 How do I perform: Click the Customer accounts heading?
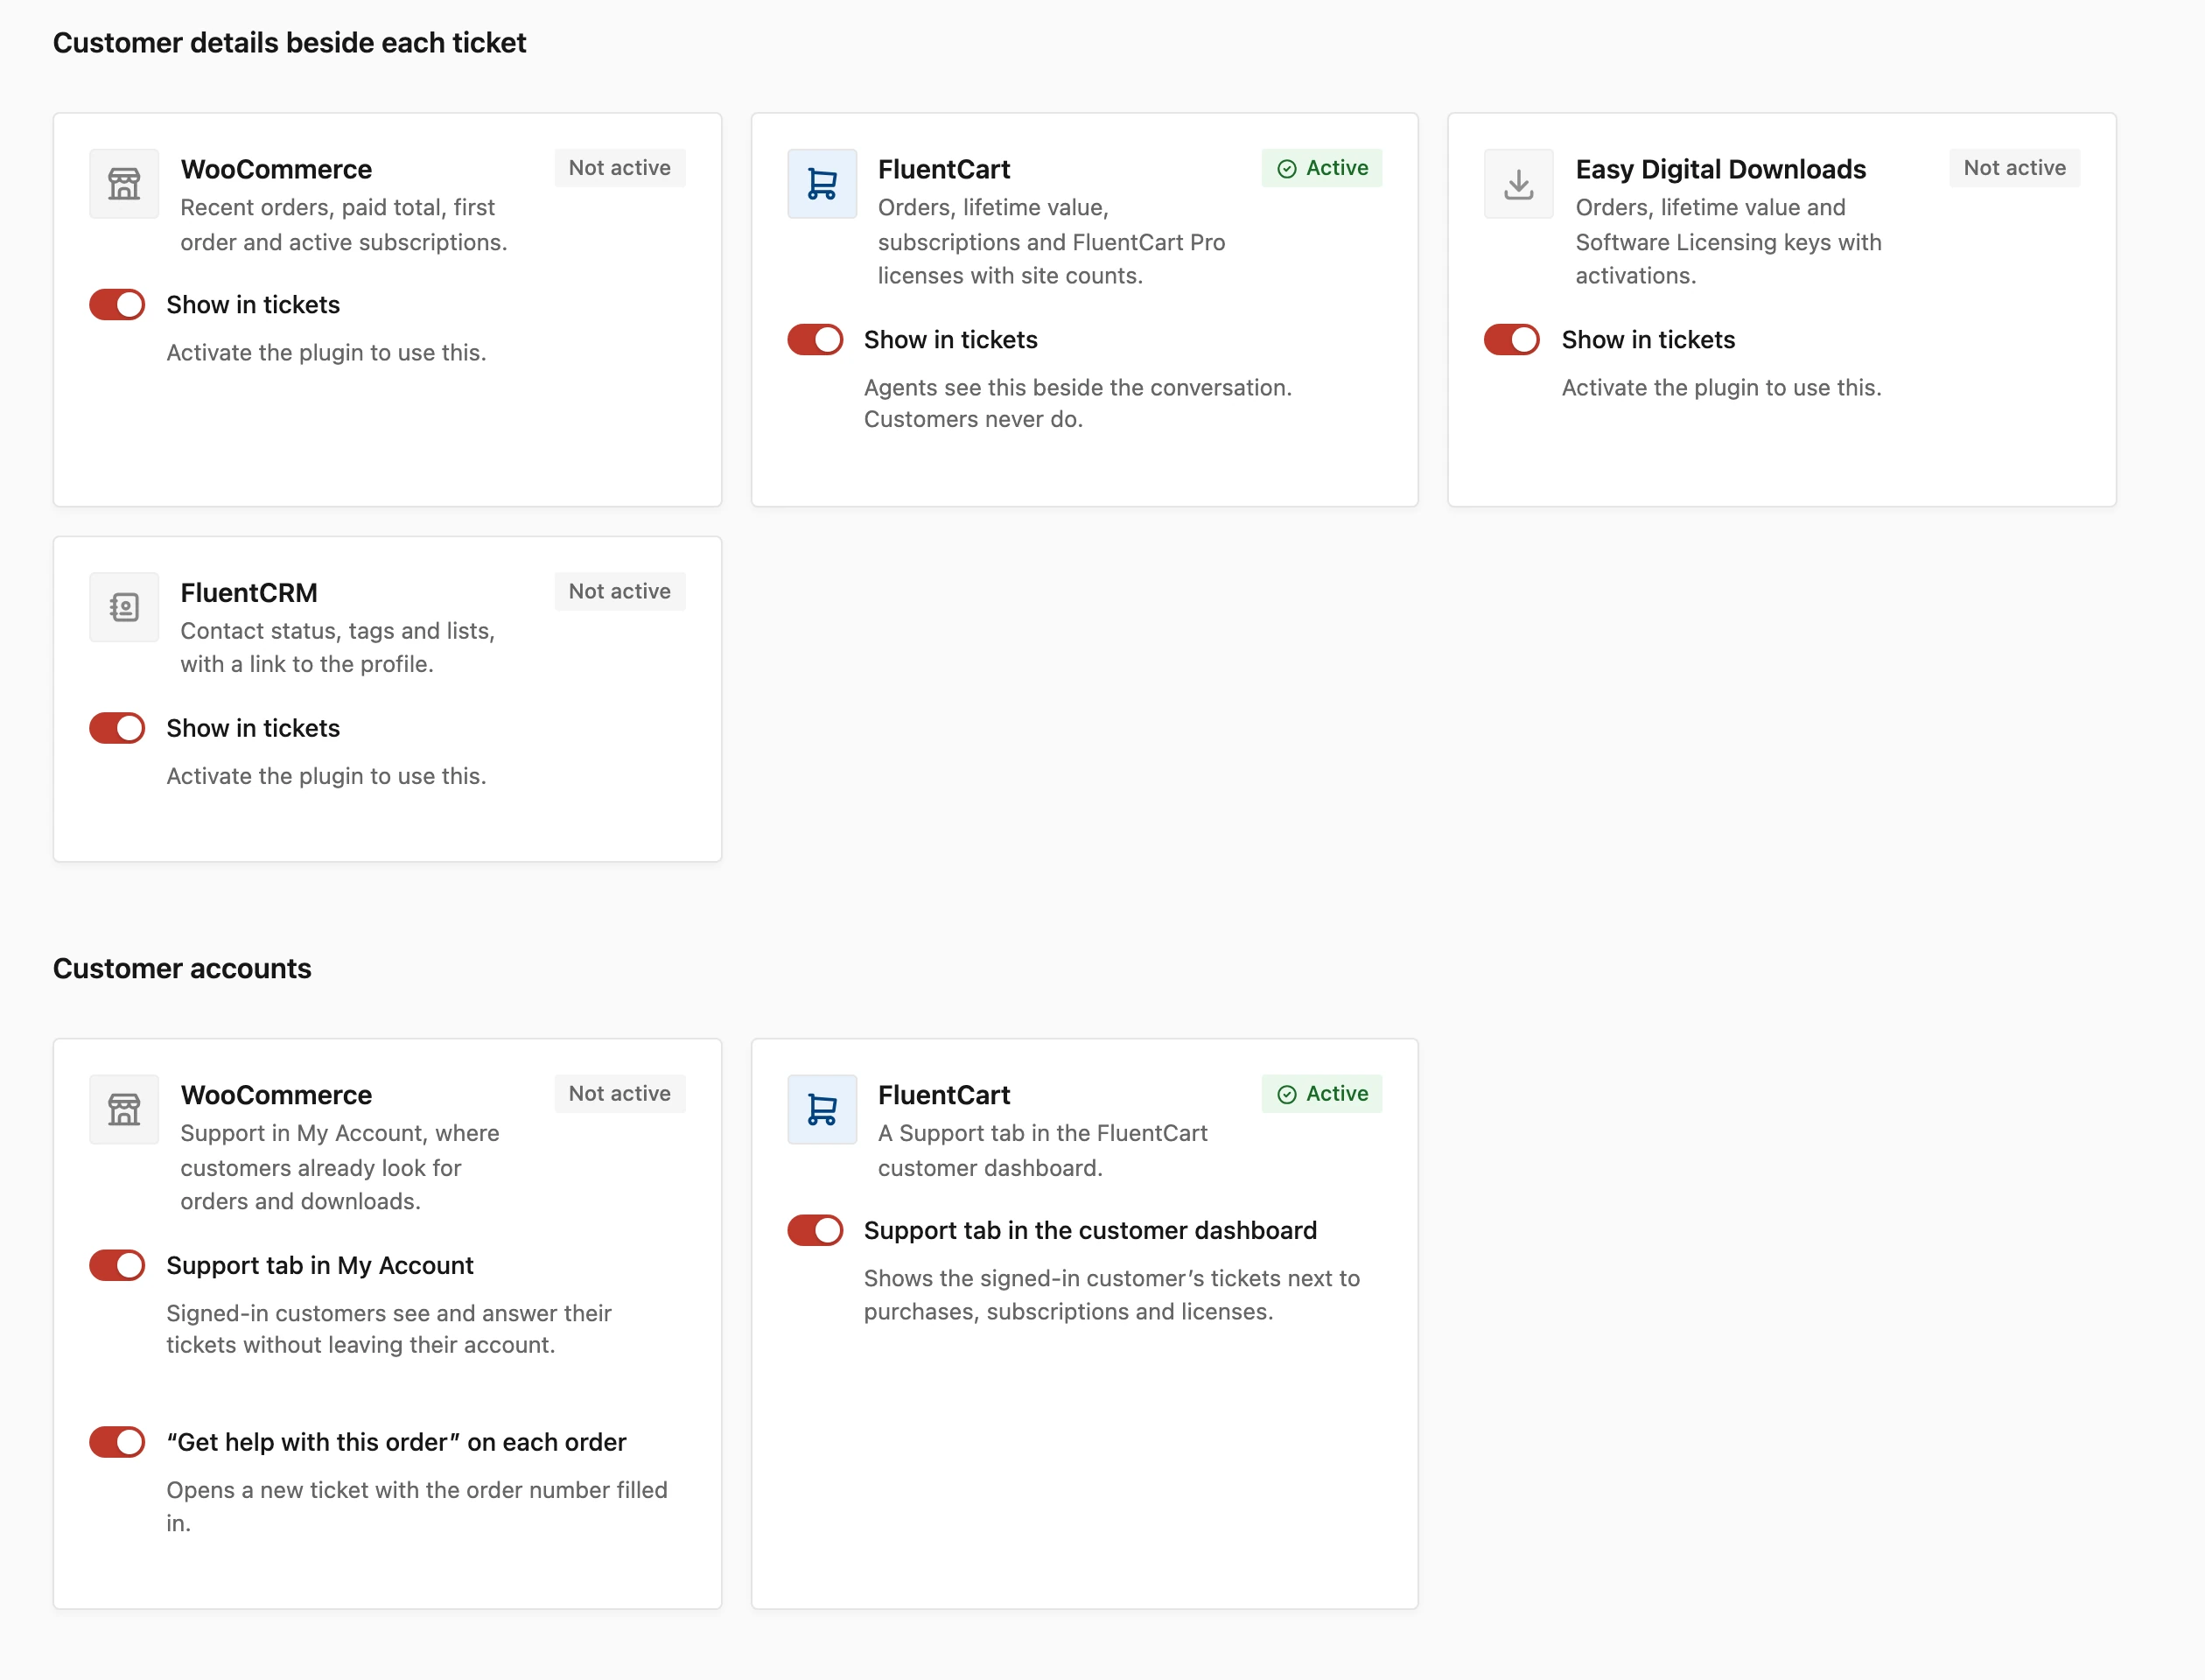pyautogui.click(x=182, y=969)
